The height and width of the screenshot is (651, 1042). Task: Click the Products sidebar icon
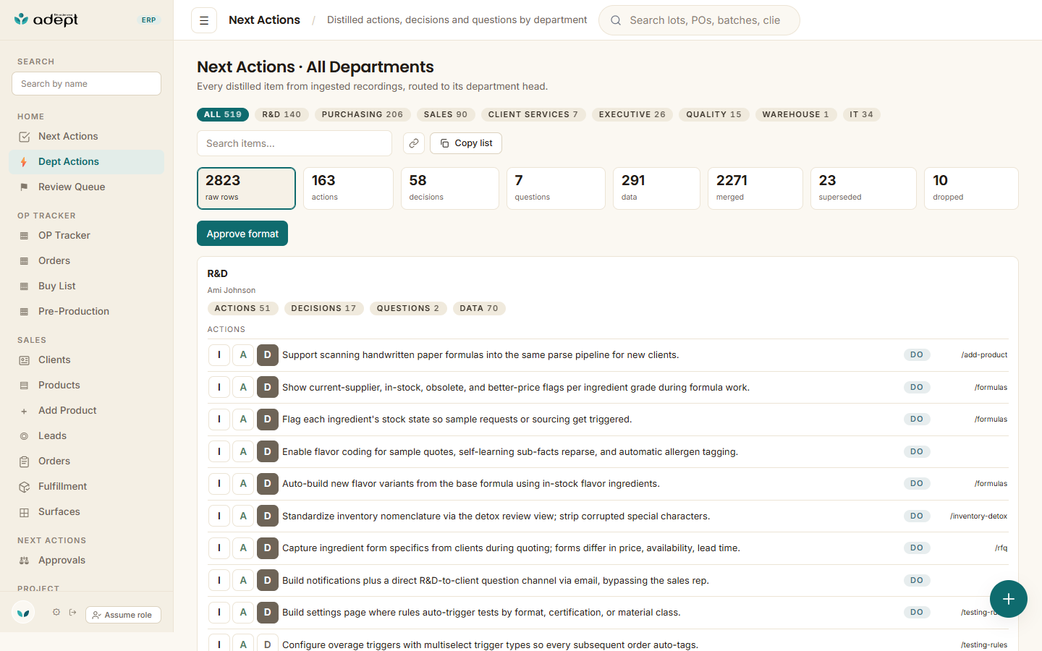click(25, 386)
